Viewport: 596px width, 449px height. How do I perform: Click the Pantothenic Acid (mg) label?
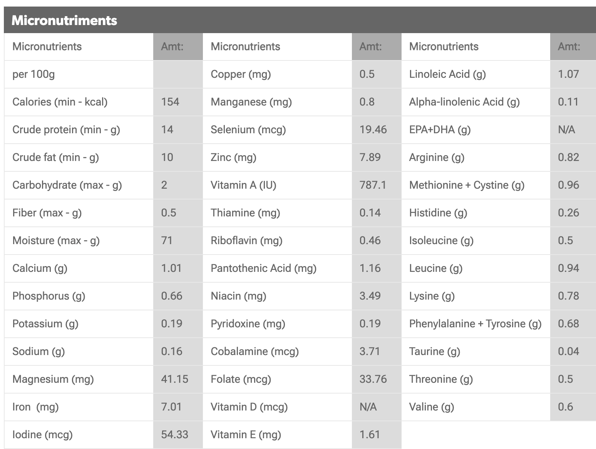click(263, 268)
